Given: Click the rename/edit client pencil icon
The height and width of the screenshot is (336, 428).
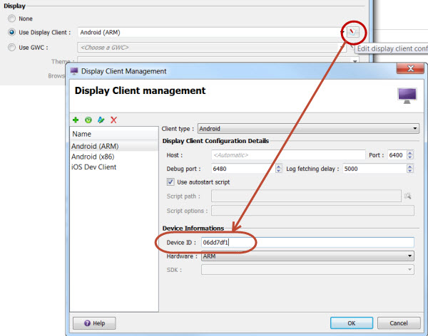Looking at the screenshot, I should click(101, 120).
